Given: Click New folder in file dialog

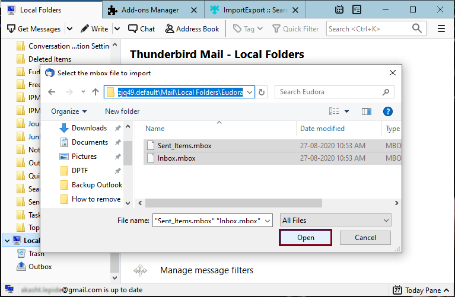Looking at the screenshot, I should pyautogui.click(x=122, y=111).
